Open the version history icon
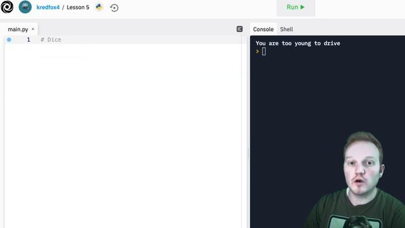405x228 pixels. [x=114, y=8]
